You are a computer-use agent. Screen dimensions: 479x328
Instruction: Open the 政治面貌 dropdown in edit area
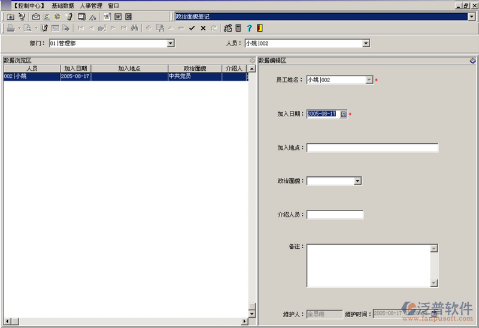coord(357,181)
